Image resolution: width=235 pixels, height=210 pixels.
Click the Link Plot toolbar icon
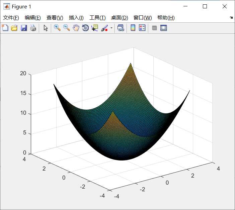point(121,28)
